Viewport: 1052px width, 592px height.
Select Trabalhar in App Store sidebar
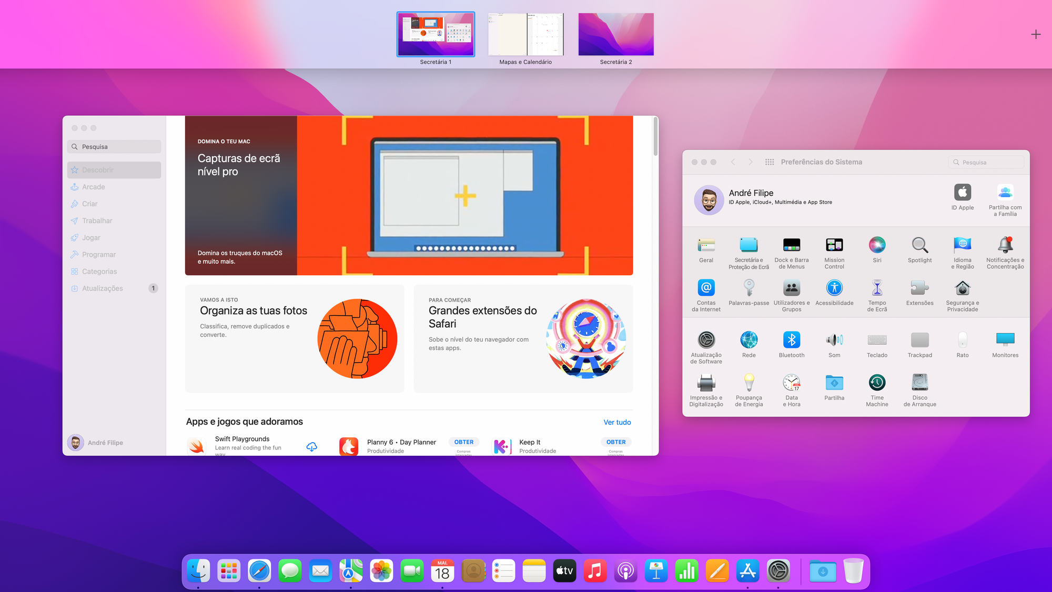coord(114,220)
